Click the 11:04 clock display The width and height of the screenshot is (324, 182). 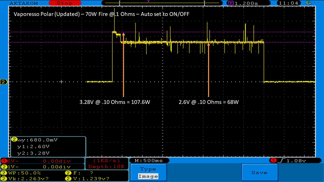click(x=289, y=3)
